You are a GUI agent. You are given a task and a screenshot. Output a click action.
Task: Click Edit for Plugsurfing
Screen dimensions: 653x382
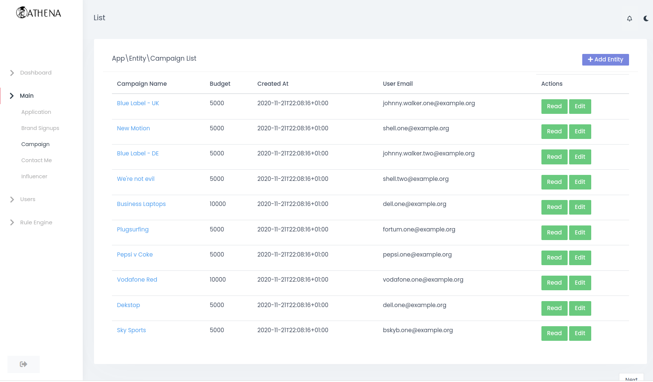tap(580, 233)
